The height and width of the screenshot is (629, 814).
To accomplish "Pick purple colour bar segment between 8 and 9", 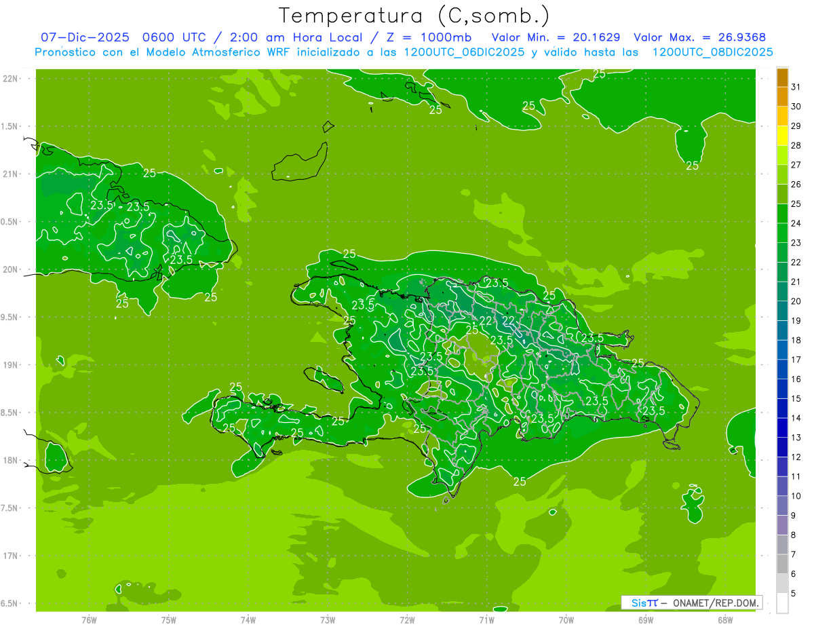I will 782,525.
